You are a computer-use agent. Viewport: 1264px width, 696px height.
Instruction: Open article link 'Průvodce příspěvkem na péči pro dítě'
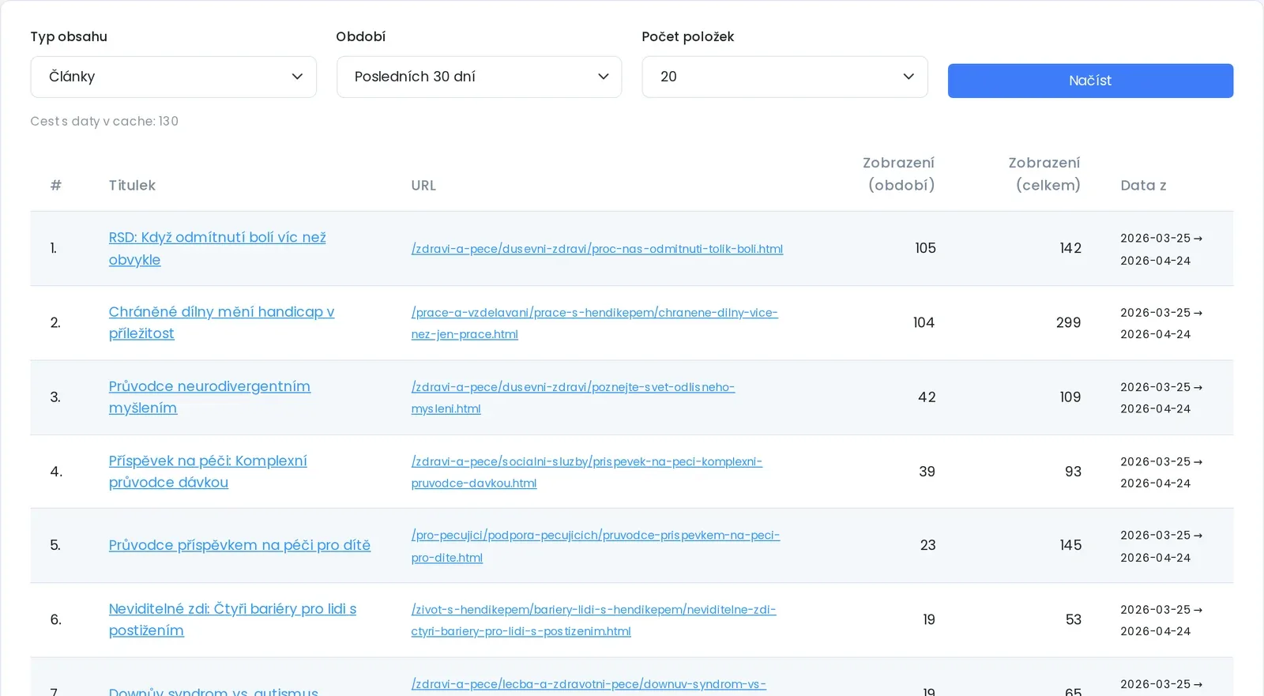239,545
